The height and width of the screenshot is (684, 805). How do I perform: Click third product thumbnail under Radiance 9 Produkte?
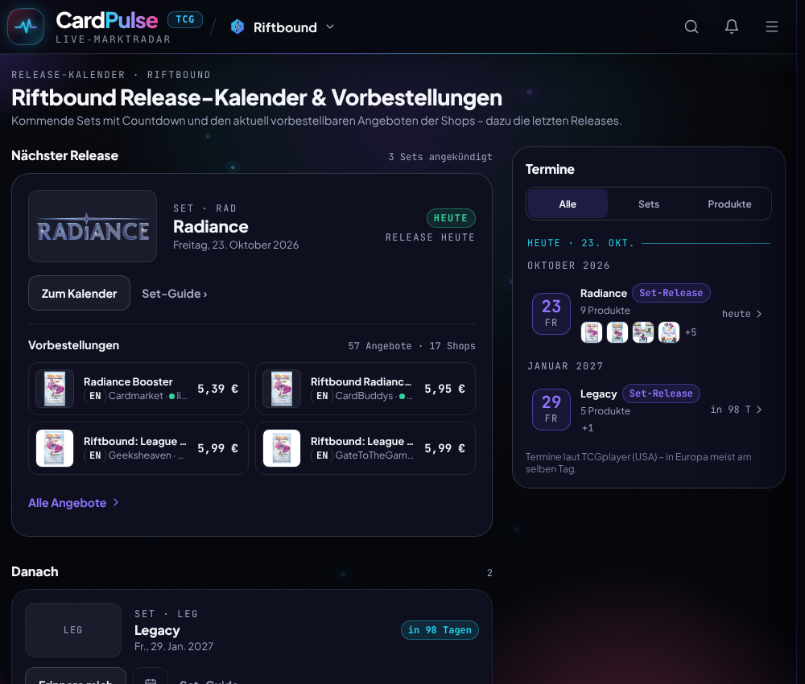tap(642, 332)
